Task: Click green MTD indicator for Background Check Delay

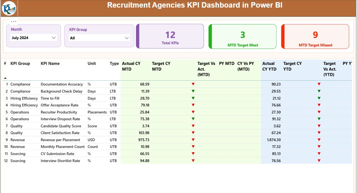Action: [193, 91]
